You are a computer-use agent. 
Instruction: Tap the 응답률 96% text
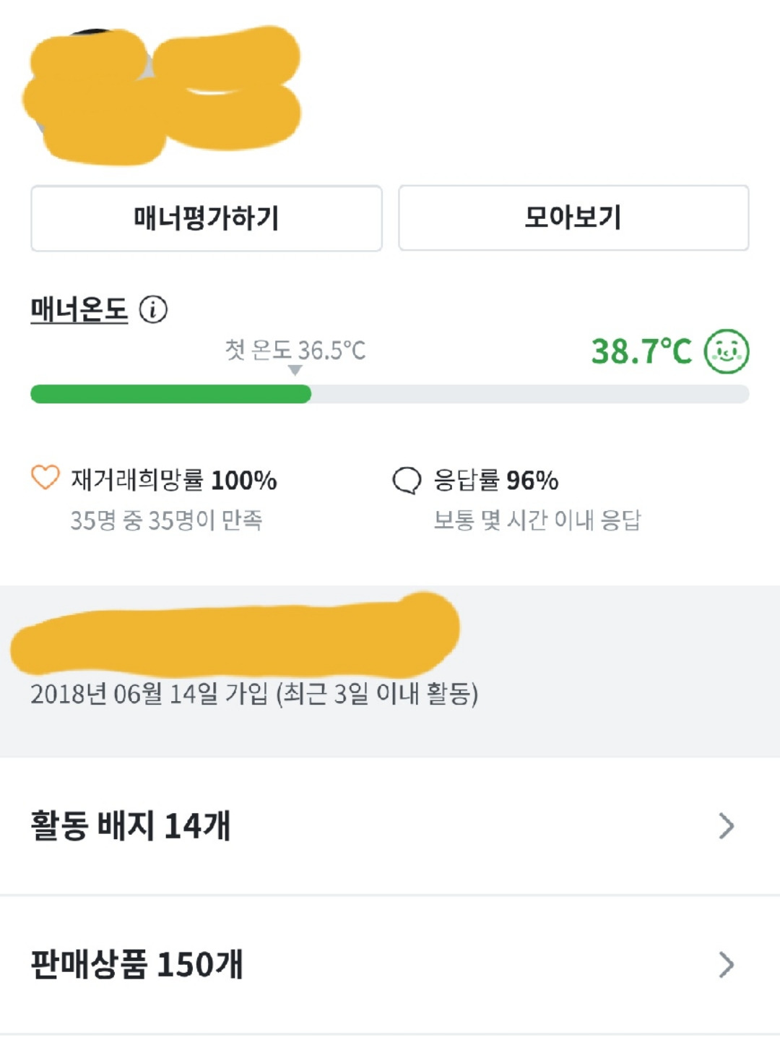pos(496,480)
